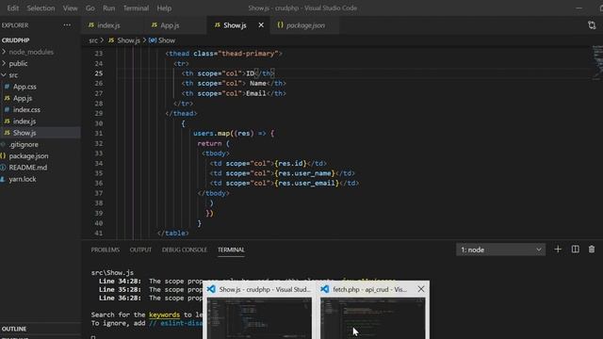
Task: Click the keywords link in terminal
Action: point(164,315)
